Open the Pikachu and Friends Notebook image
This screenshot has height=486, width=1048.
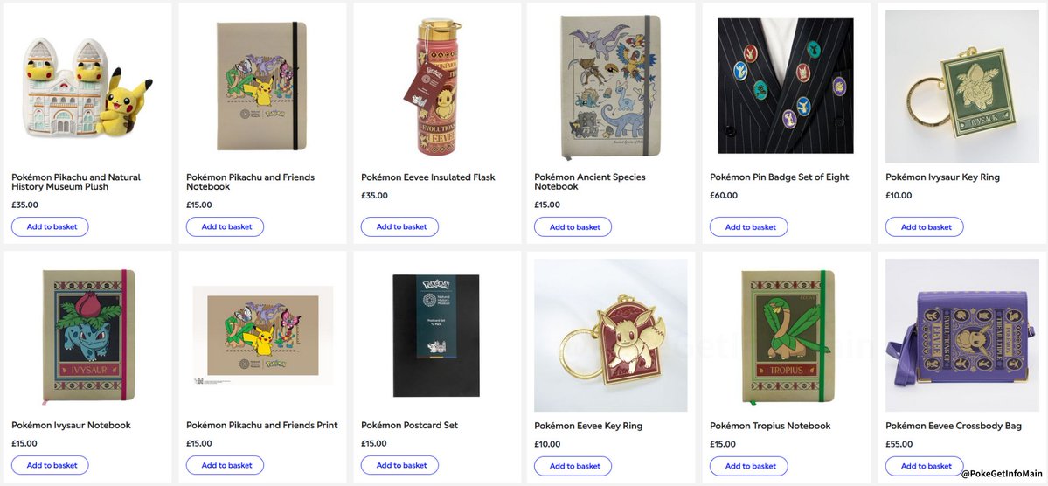coord(261,83)
